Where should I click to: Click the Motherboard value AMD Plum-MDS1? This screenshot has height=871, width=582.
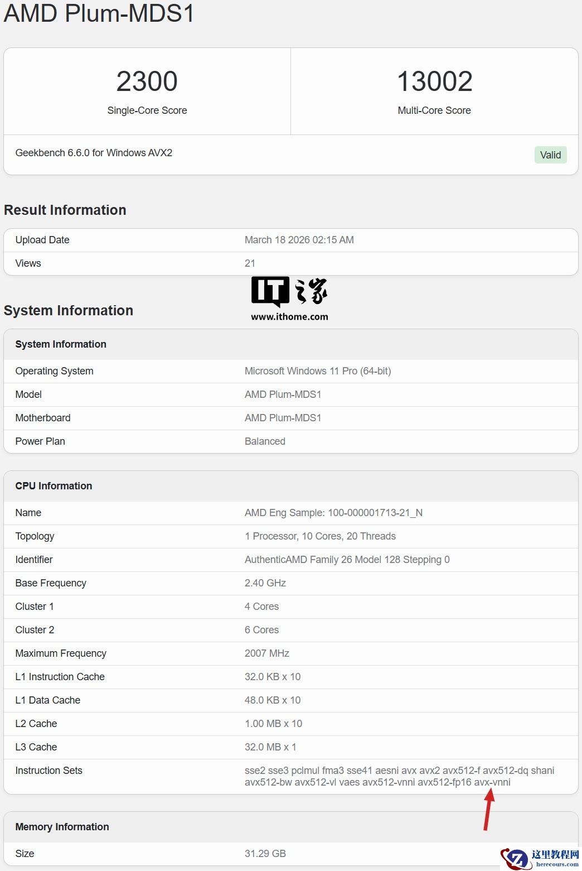283,418
